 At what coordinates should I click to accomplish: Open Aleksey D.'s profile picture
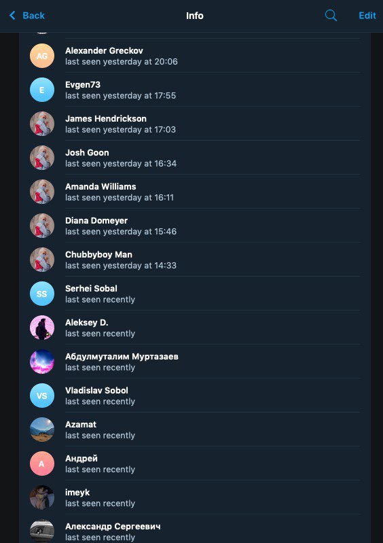42,328
